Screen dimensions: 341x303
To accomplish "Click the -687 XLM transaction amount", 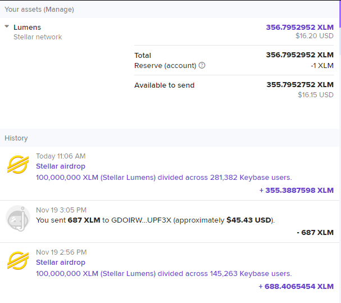I will [315, 232].
